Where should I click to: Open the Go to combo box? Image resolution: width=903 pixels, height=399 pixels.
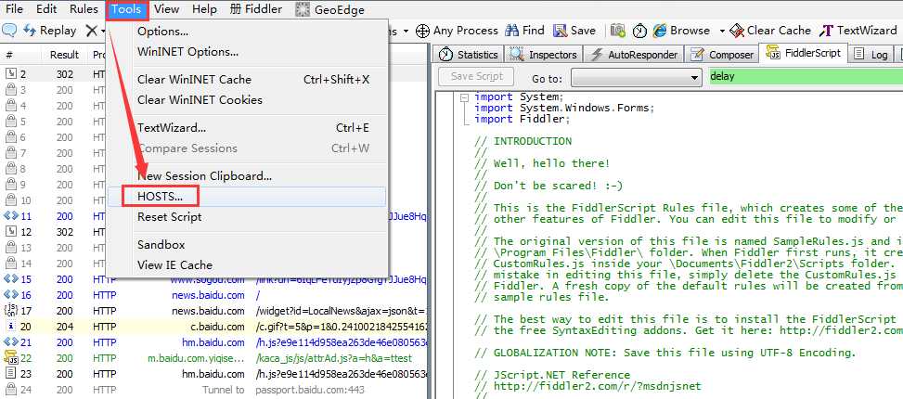click(637, 77)
